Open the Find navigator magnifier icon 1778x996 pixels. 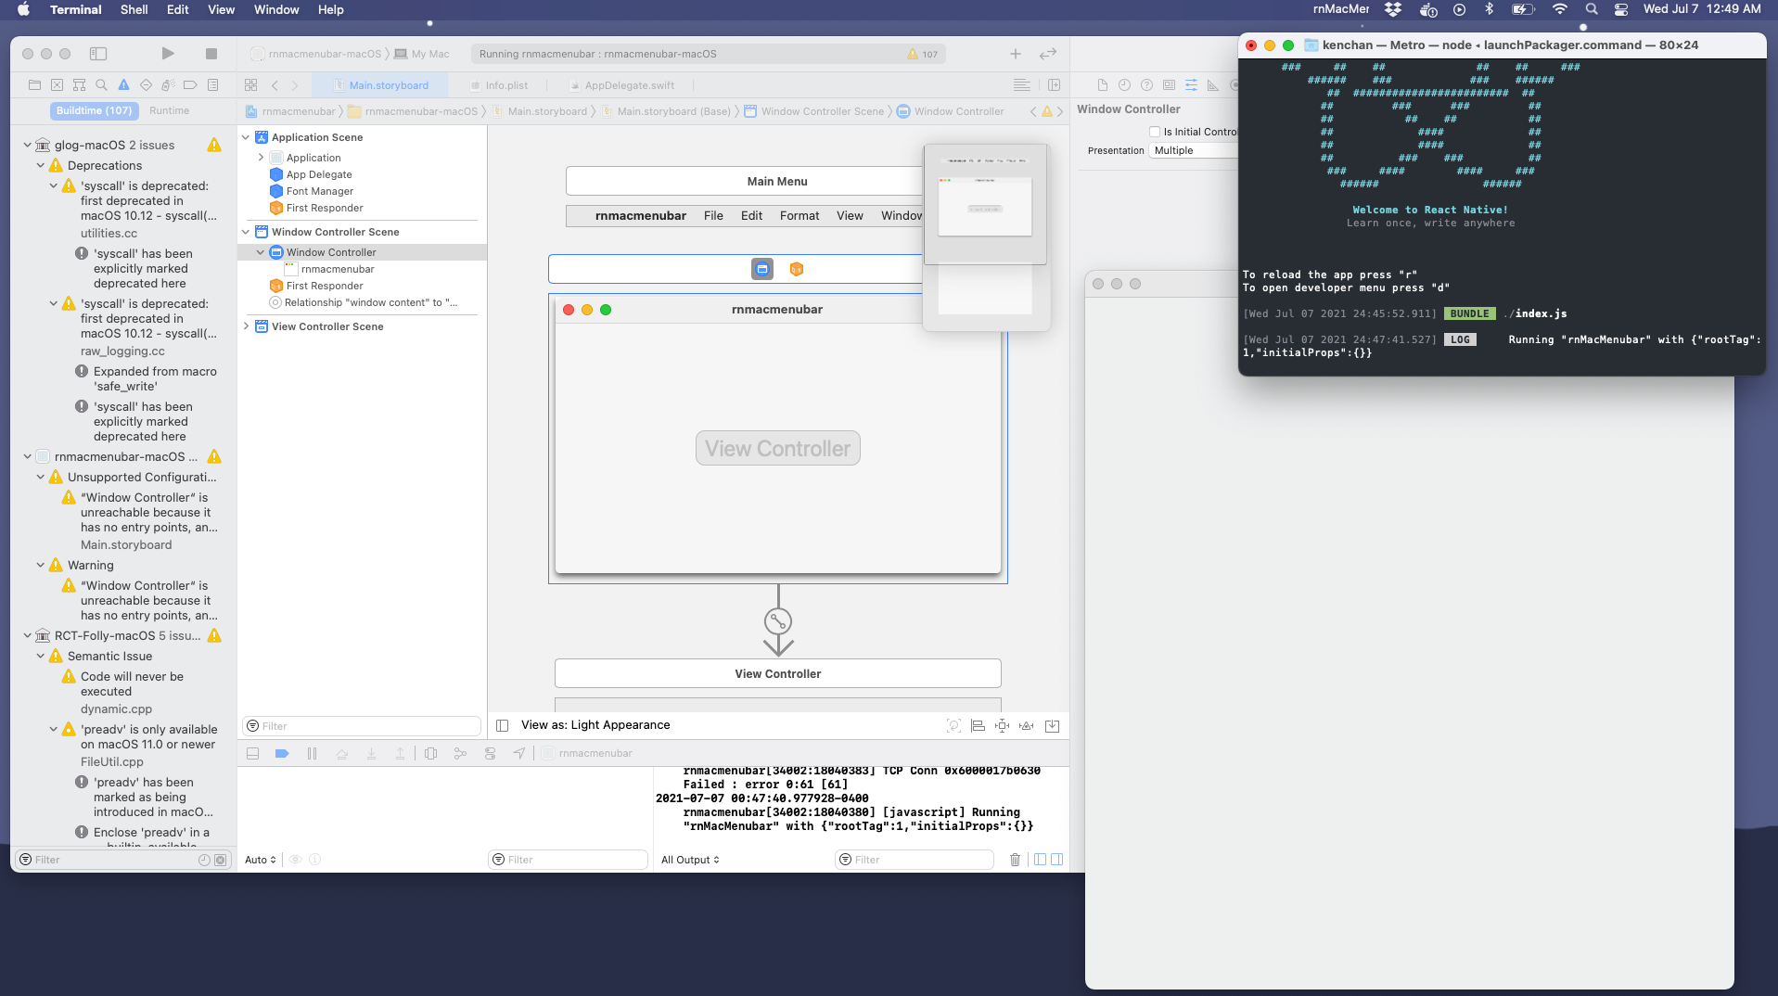coord(101,84)
